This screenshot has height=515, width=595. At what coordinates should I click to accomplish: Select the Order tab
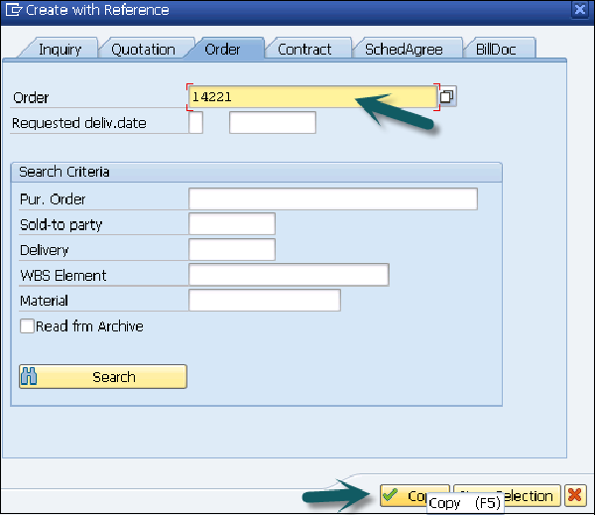pos(222,50)
